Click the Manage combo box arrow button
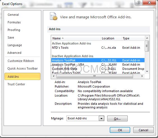 101,118
